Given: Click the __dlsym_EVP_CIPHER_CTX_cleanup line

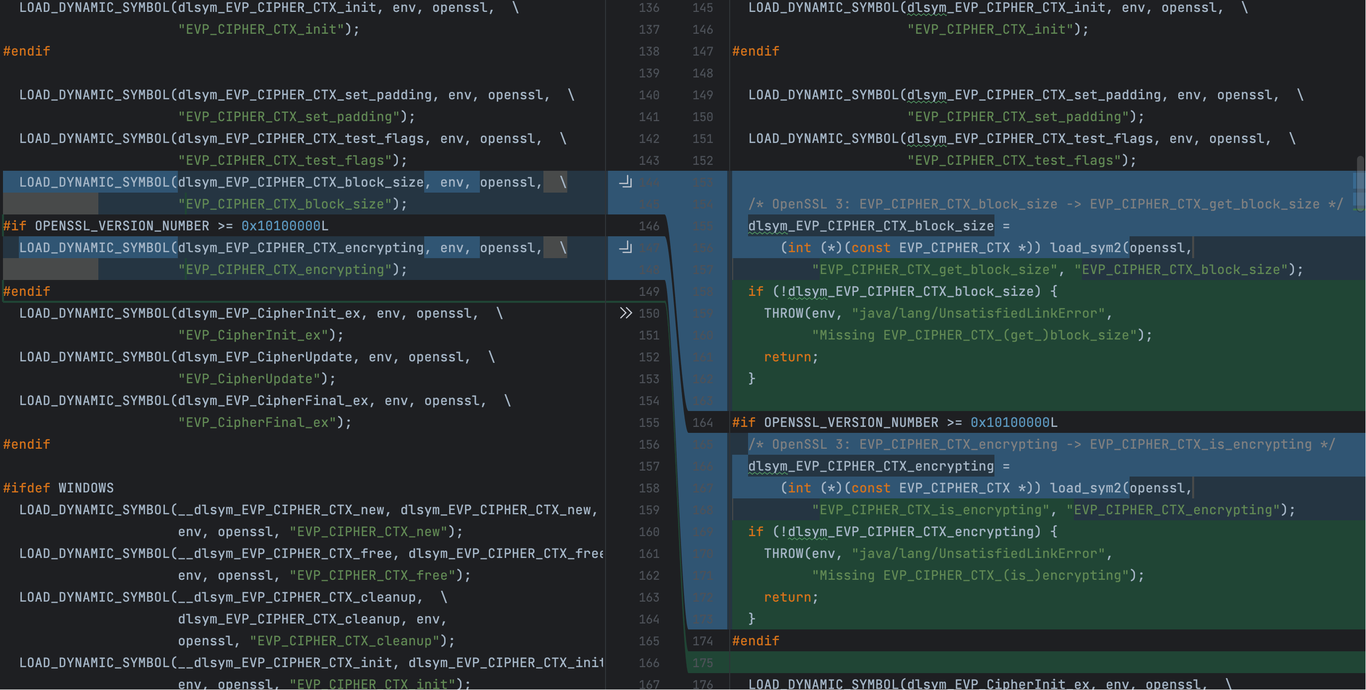Looking at the screenshot, I should [x=233, y=597].
